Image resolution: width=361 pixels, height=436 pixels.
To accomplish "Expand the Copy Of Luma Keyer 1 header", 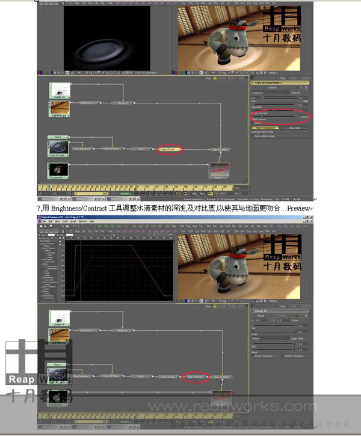I will coord(280,82).
